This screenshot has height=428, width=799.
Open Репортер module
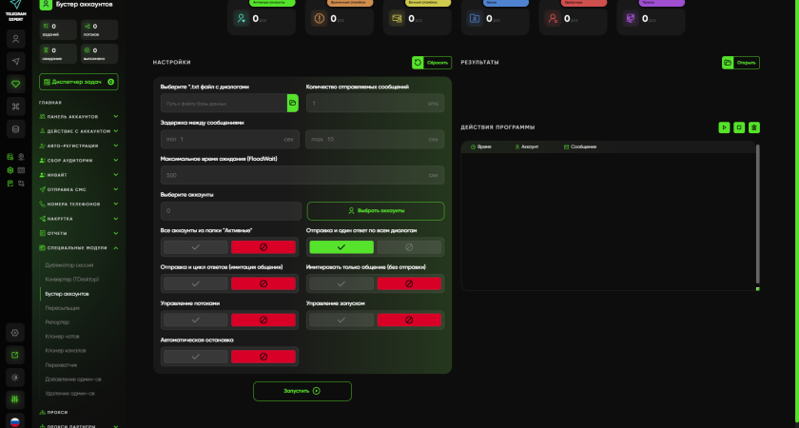57,322
